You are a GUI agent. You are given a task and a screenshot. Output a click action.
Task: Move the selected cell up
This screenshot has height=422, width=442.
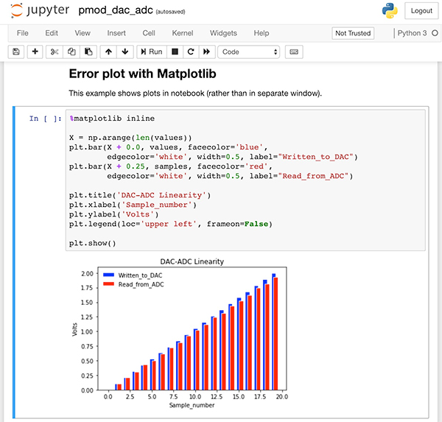pos(108,52)
